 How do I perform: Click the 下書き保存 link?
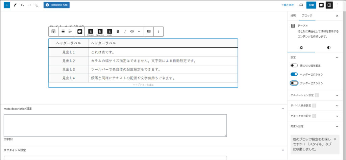[287, 5]
